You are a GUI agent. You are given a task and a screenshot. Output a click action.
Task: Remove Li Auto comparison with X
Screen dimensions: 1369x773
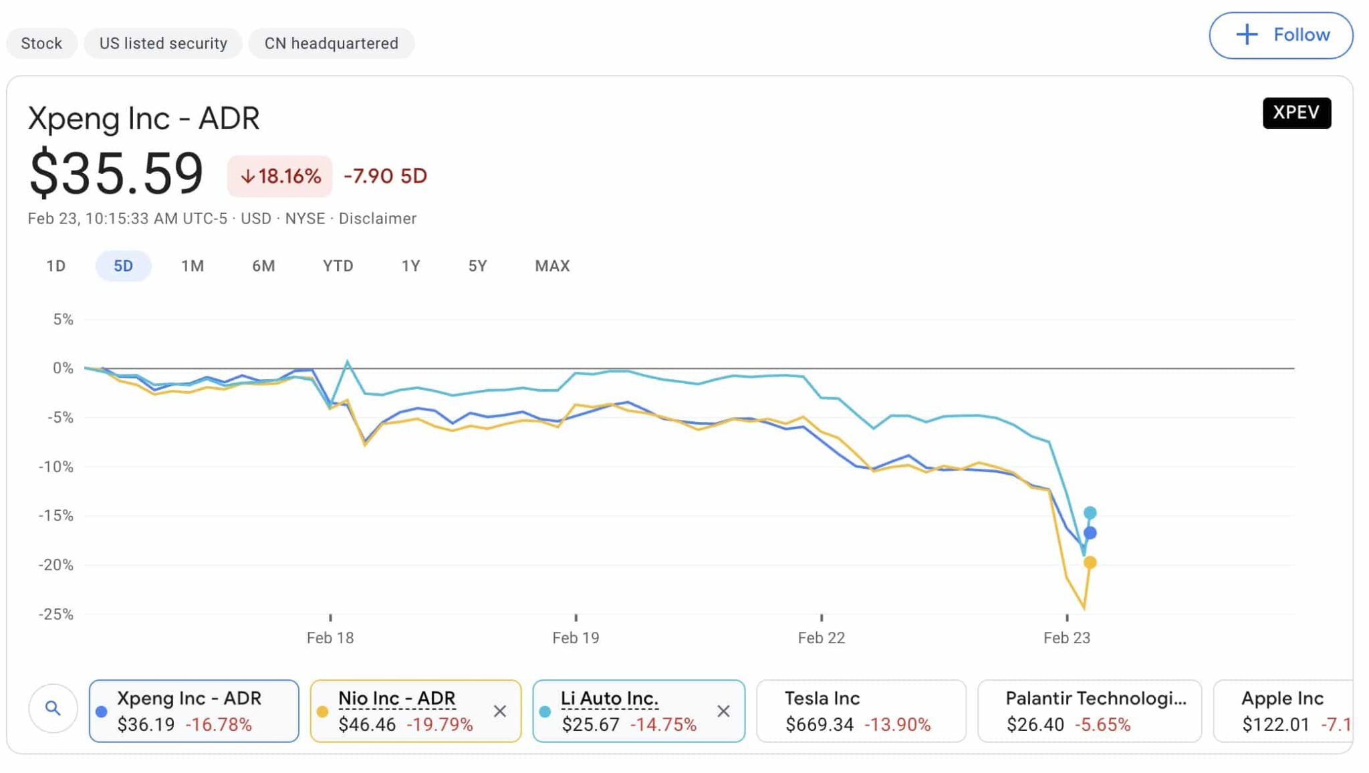click(723, 711)
